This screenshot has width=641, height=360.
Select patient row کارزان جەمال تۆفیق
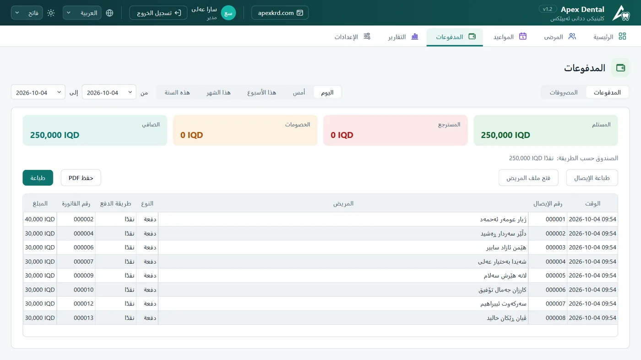pyautogui.click(x=320, y=290)
